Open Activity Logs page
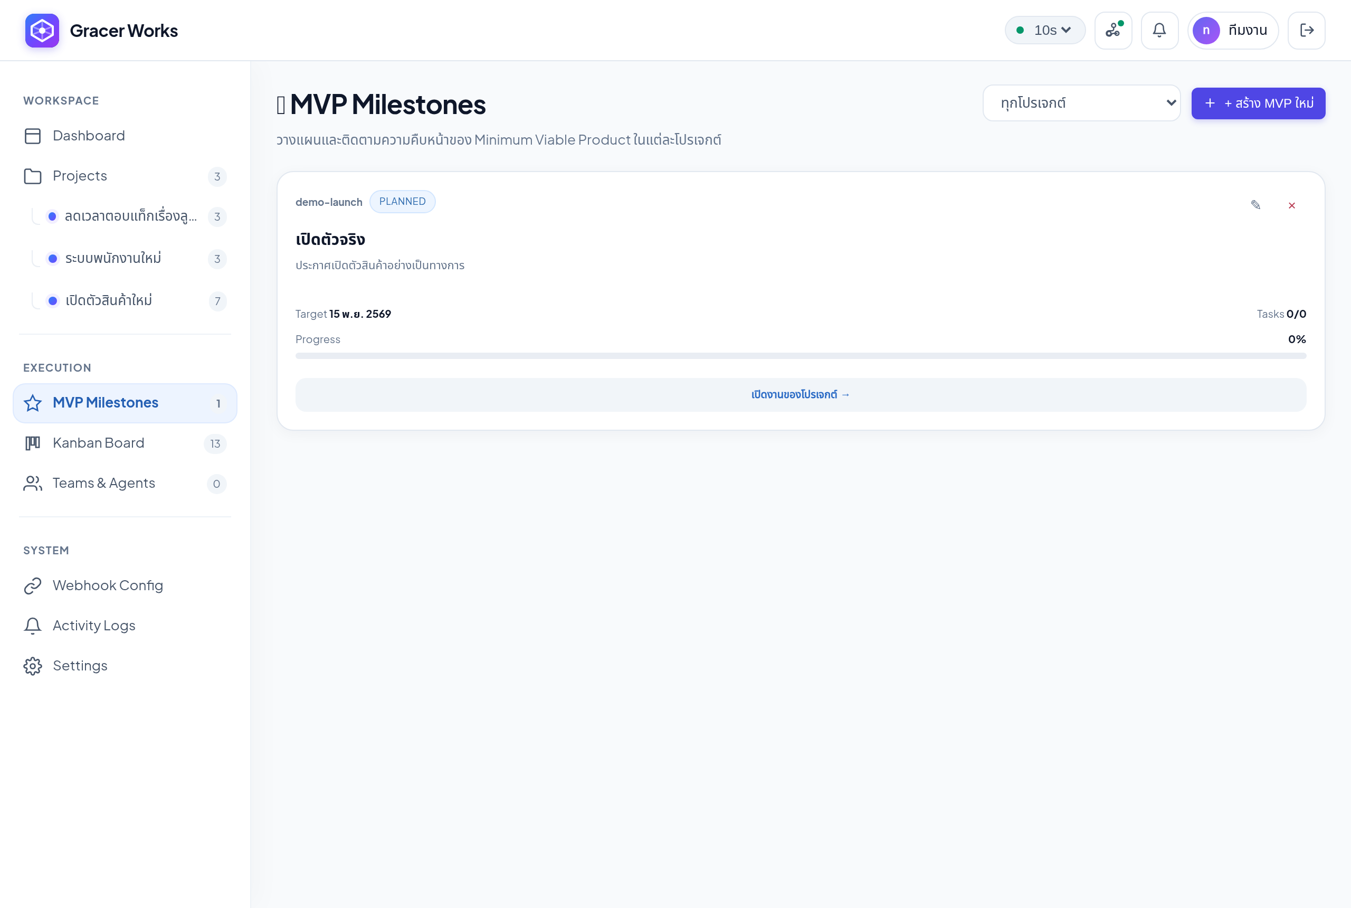 click(125, 626)
